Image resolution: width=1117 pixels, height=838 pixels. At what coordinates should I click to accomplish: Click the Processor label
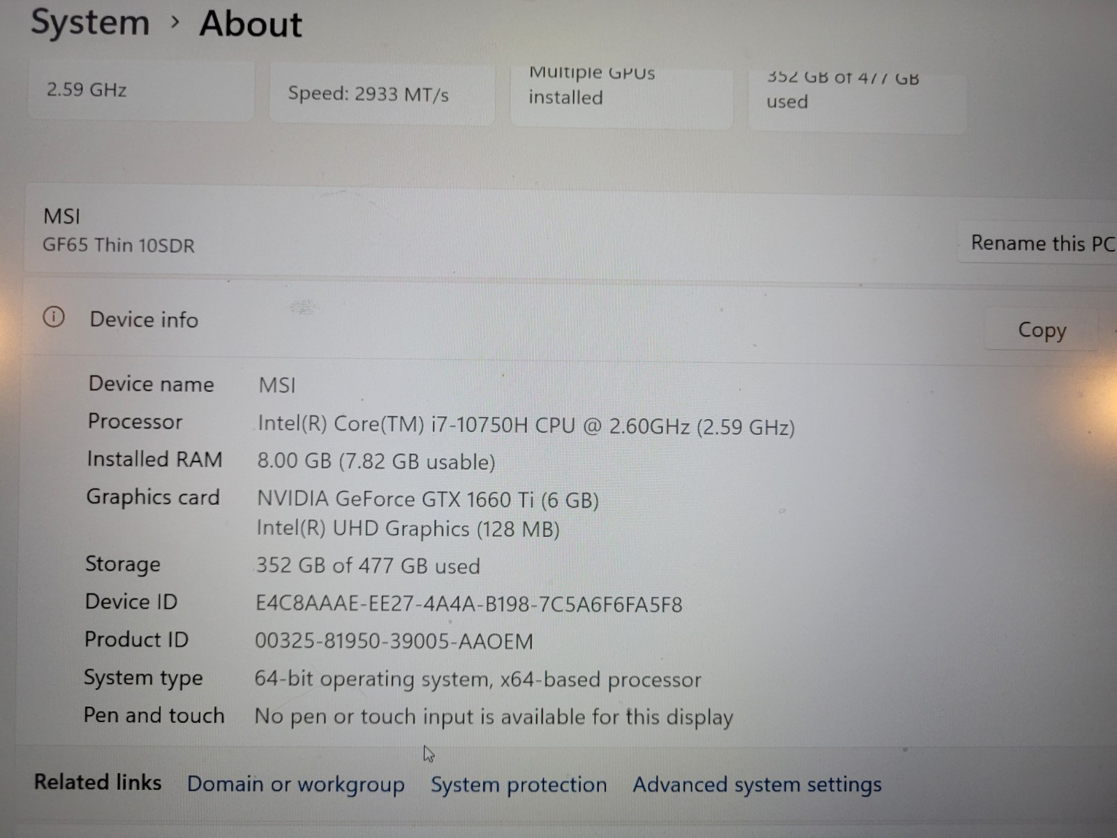pyautogui.click(x=135, y=421)
